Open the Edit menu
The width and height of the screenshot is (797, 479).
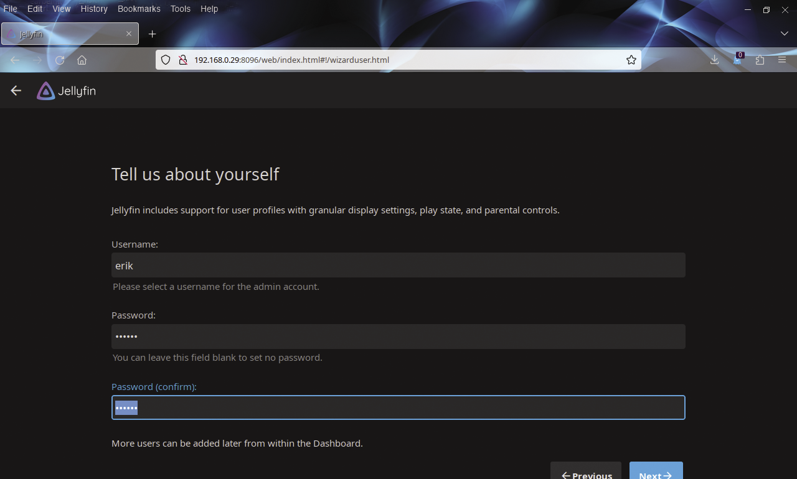pyautogui.click(x=35, y=9)
